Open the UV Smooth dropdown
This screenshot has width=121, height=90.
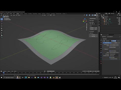click(x=114, y=54)
